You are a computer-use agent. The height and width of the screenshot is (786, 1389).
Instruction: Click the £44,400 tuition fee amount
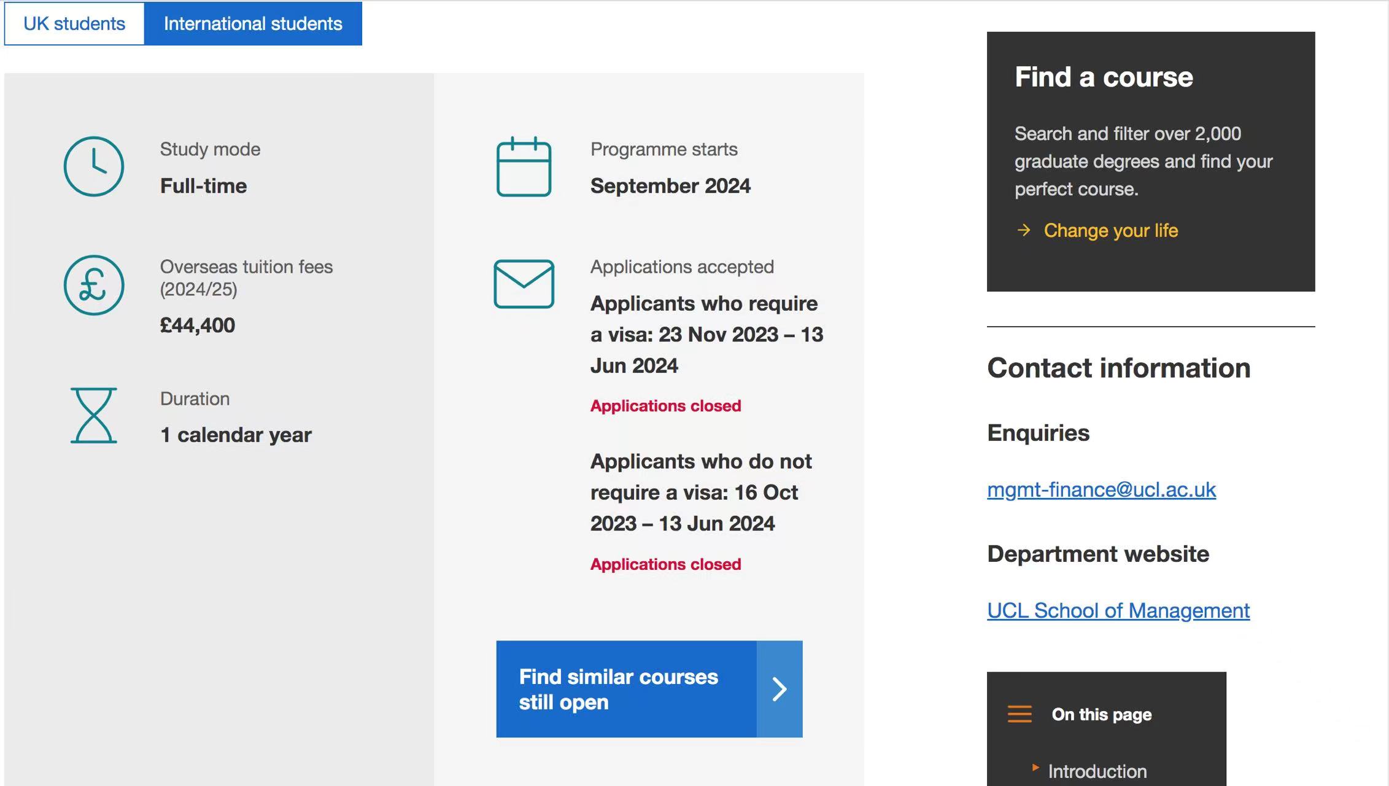pyautogui.click(x=198, y=325)
